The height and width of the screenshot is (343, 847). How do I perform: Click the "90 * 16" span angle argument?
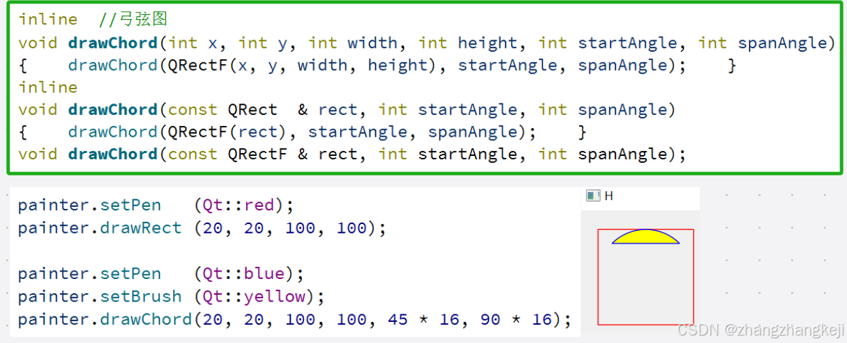pos(516,319)
